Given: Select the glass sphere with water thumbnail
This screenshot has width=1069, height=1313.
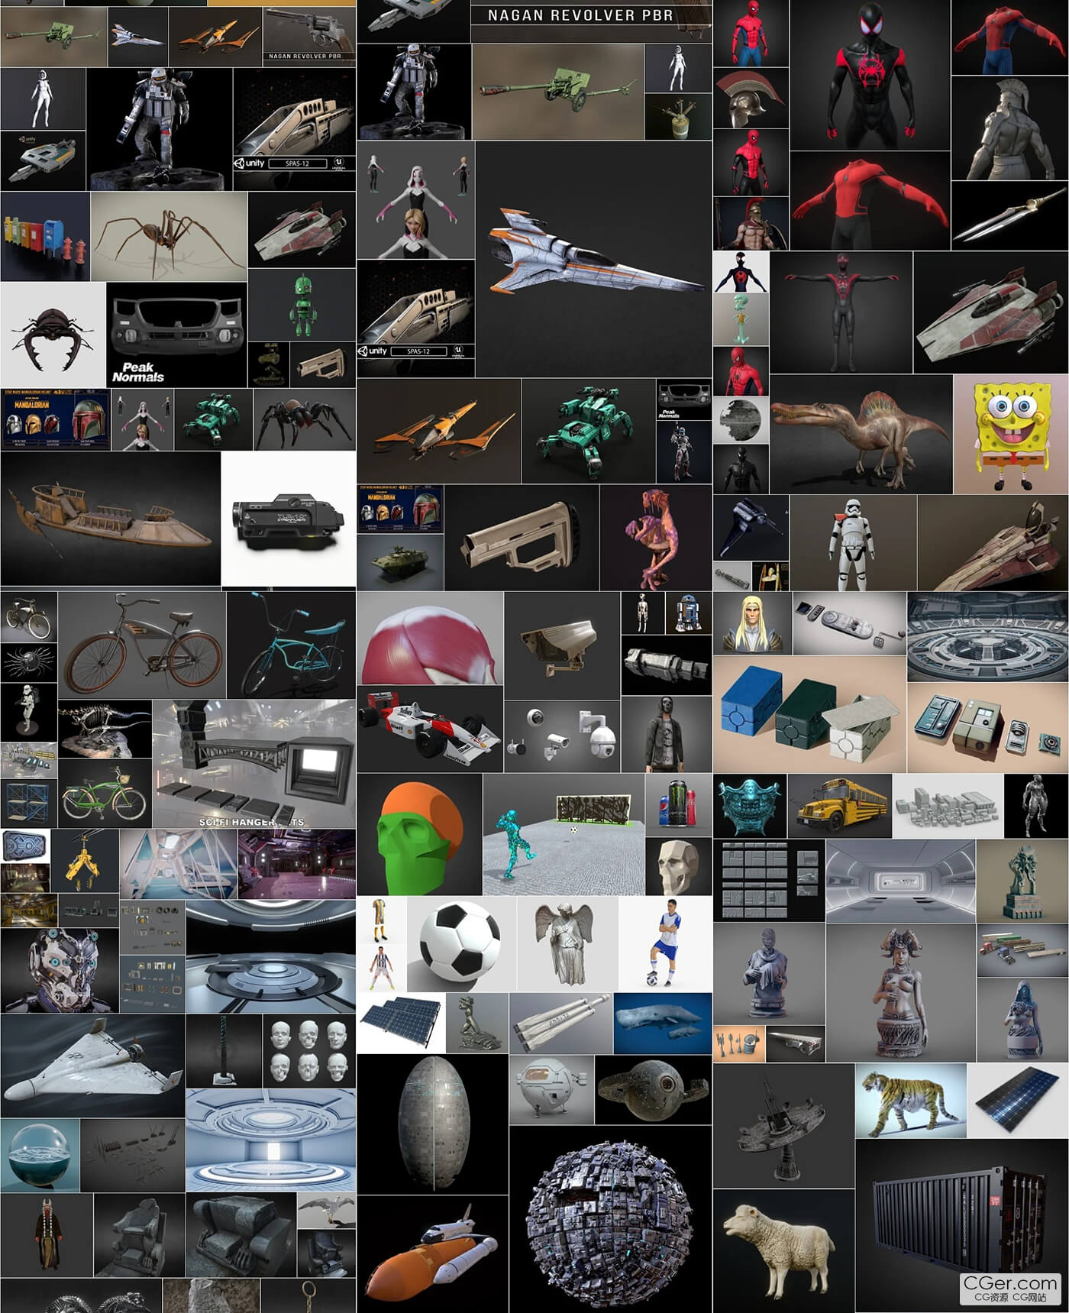Looking at the screenshot, I should click(x=40, y=1155).
